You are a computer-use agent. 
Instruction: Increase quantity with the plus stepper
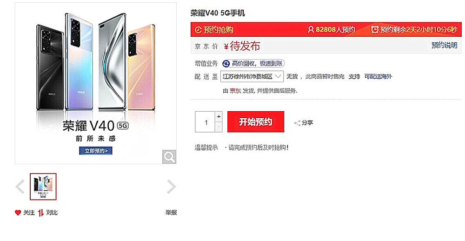219,117
